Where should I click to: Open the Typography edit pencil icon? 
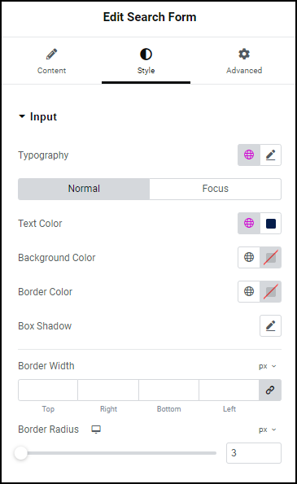coord(270,155)
